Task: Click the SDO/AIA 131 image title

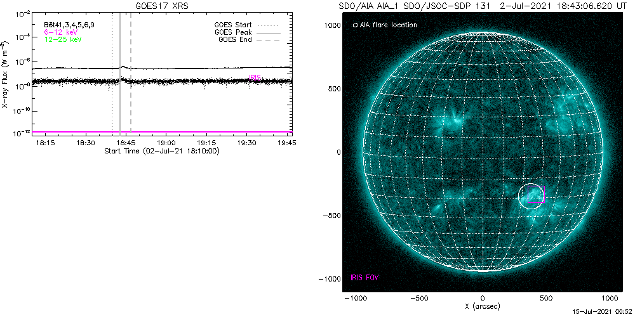Action: pyautogui.click(x=483, y=6)
